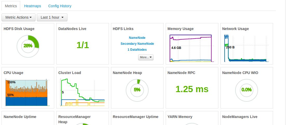This screenshot has height=125, width=286.
Task: Open the Metric Actions dropdown
Action: (19, 17)
